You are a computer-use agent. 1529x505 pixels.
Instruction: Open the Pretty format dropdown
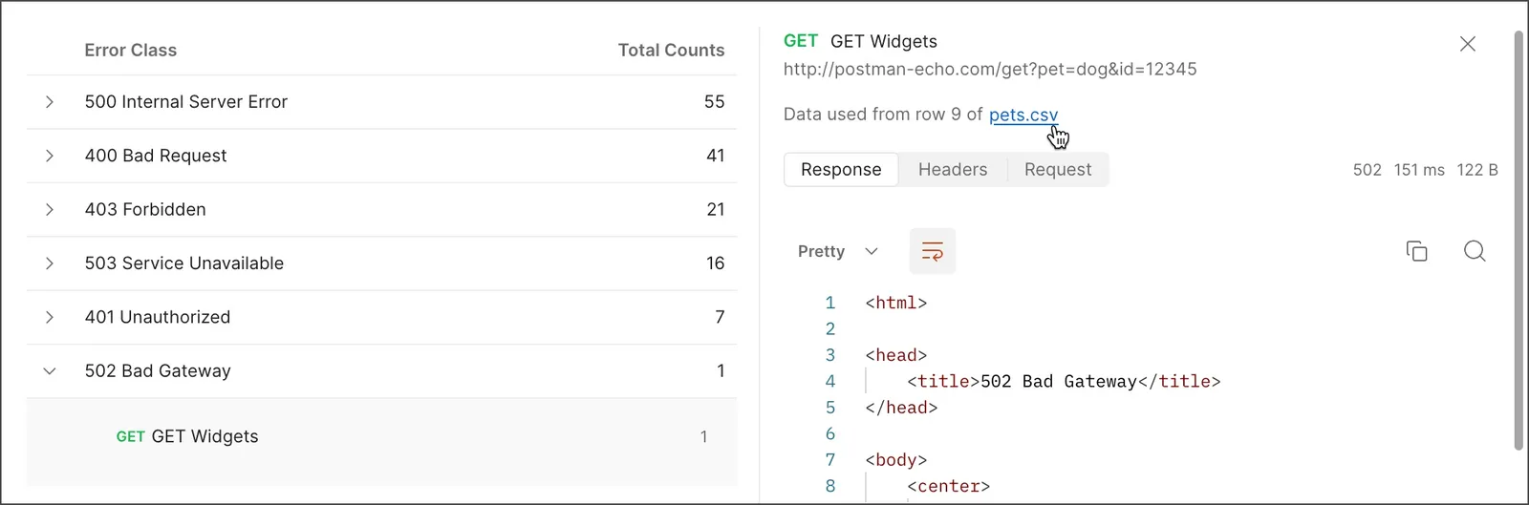pyautogui.click(x=838, y=251)
